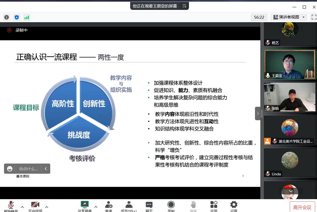
Task: Select 张锐's video thumbnail
Action: (x=290, y=97)
